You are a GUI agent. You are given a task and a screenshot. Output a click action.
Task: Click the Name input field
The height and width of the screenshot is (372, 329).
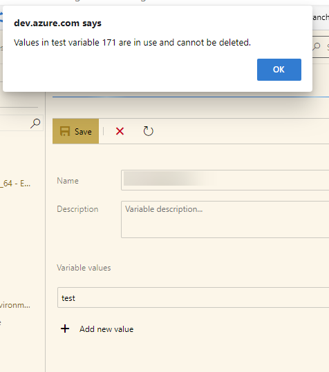[225, 180]
